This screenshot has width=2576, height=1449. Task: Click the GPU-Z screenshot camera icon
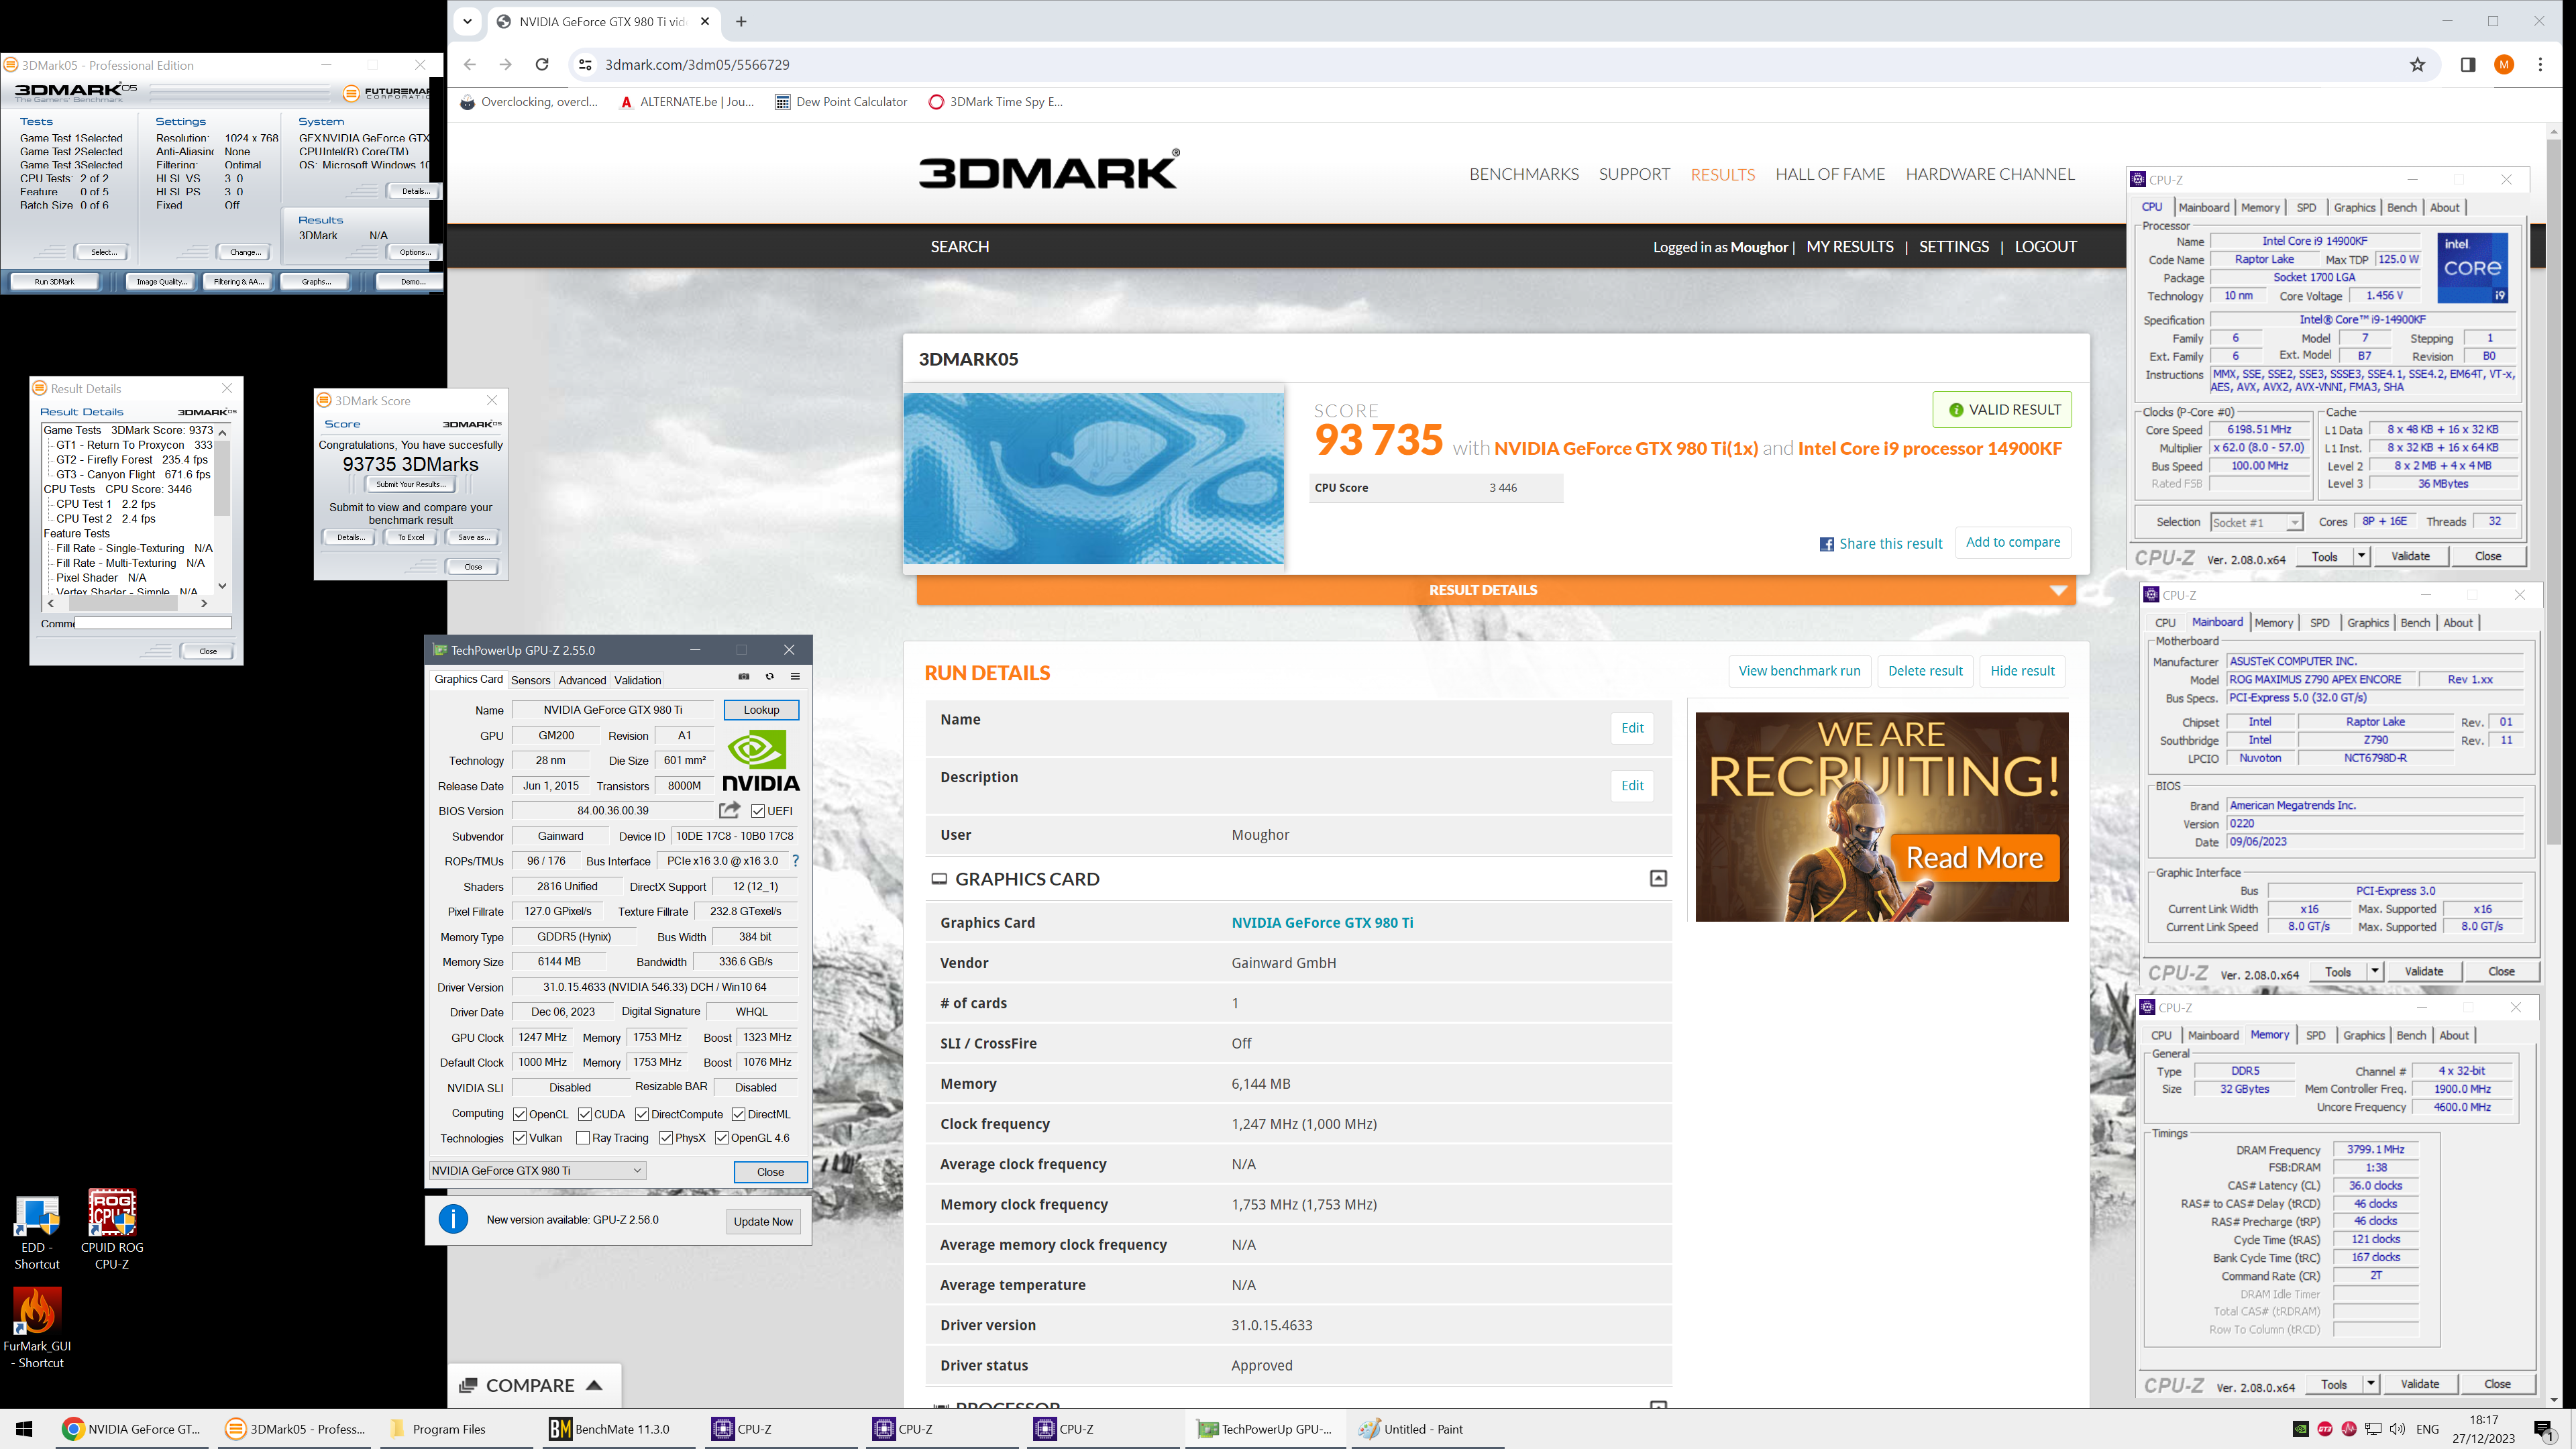[x=743, y=677]
